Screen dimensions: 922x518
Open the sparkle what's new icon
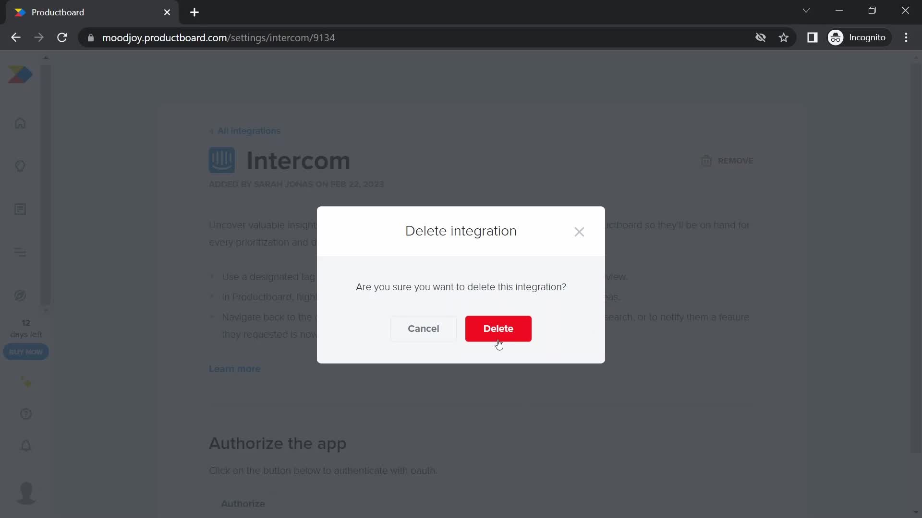(x=26, y=382)
